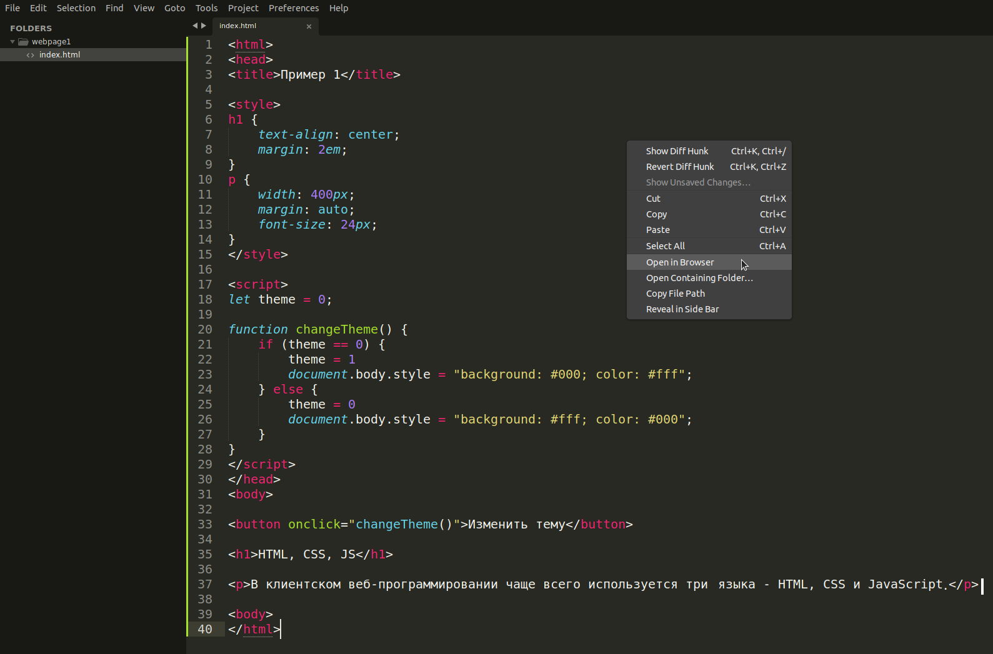The height and width of the screenshot is (654, 993).
Task: Open the Find menu
Action: (114, 8)
